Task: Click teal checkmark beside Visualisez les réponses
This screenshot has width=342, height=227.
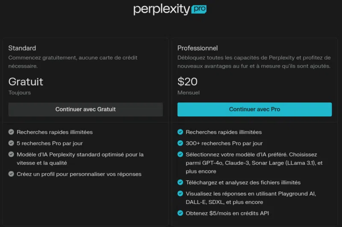Action: [180, 194]
